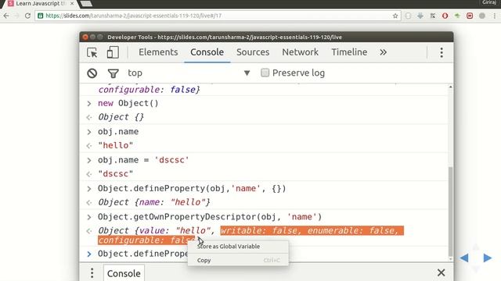Click the "dscsc" string result
Image resolution: width=501 pixels, height=281 pixels.
point(115,173)
